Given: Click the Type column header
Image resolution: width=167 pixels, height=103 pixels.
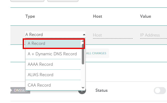Looking at the screenshot, I should point(30,16).
